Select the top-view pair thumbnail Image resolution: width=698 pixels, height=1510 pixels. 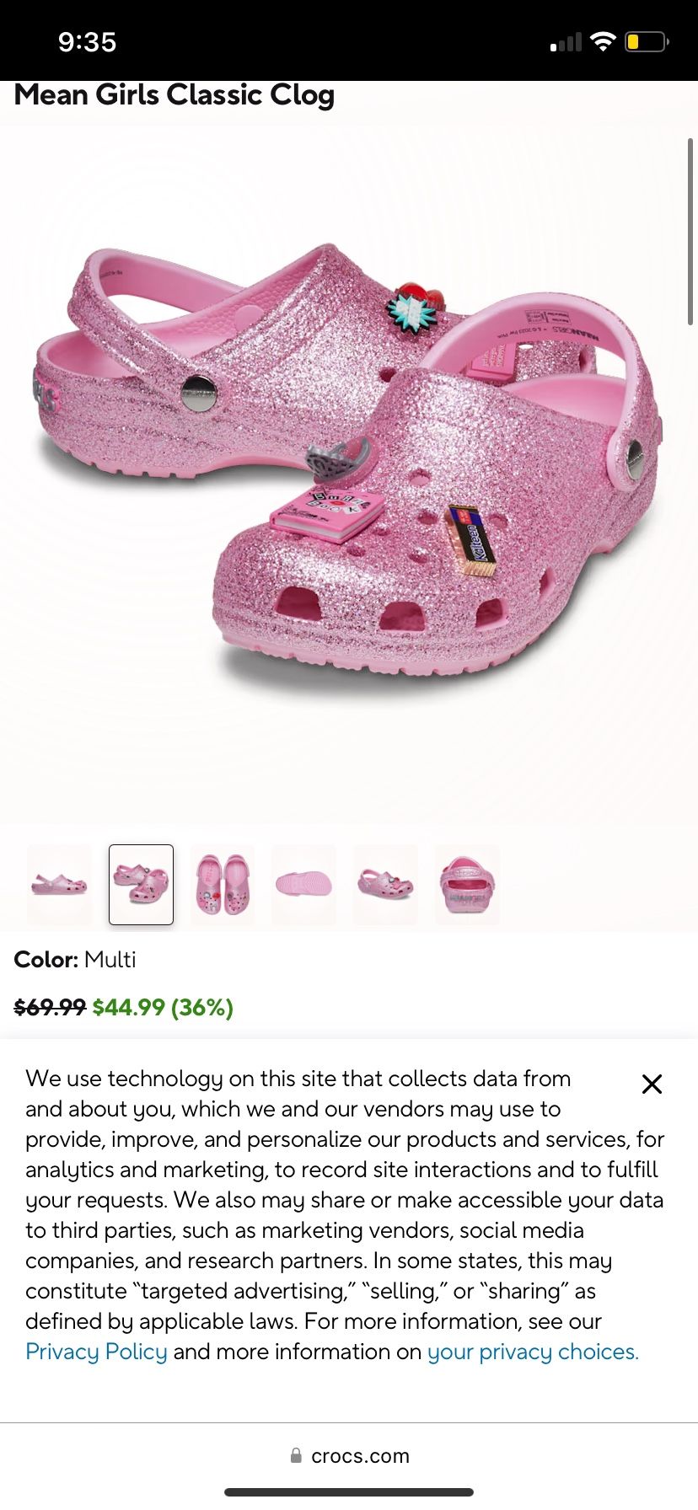pyautogui.click(x=223, y=885)
